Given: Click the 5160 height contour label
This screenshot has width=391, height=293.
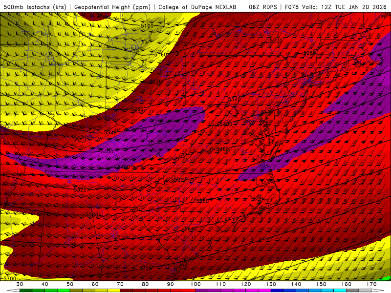Looking at the screenshot, I should [161, 55].
